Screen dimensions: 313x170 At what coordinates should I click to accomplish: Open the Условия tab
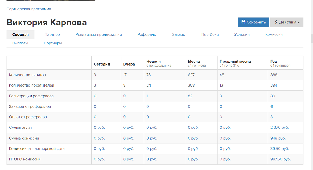(x=242, y=34)
